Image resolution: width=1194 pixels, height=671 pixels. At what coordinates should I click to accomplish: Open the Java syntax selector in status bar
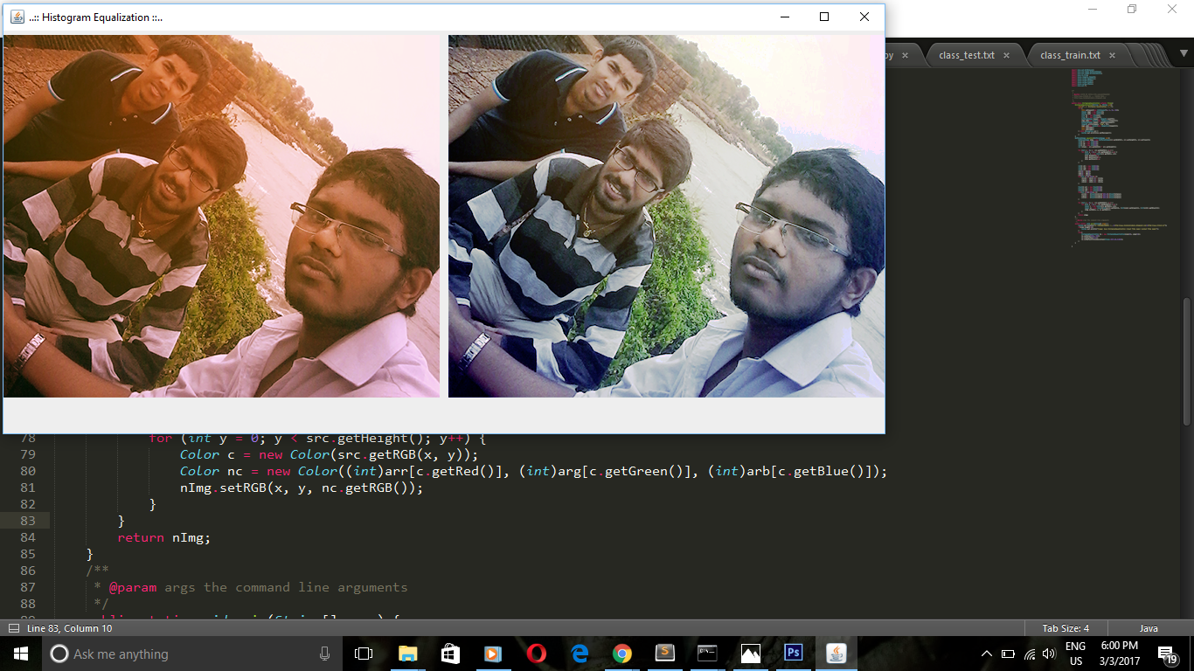coord(1149,628)
